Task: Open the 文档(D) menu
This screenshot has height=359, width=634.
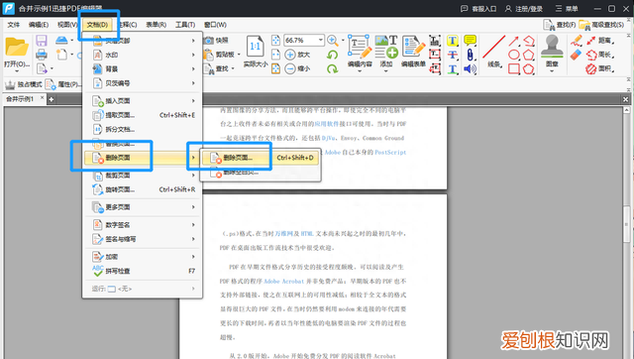Action: pos(97,25)
